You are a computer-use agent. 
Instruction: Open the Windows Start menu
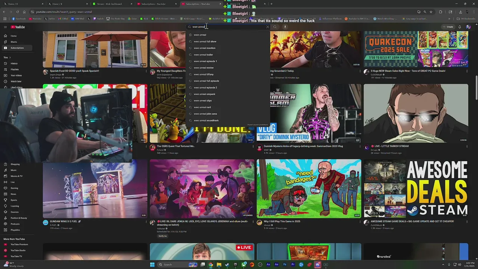click(x=152, y=265)
